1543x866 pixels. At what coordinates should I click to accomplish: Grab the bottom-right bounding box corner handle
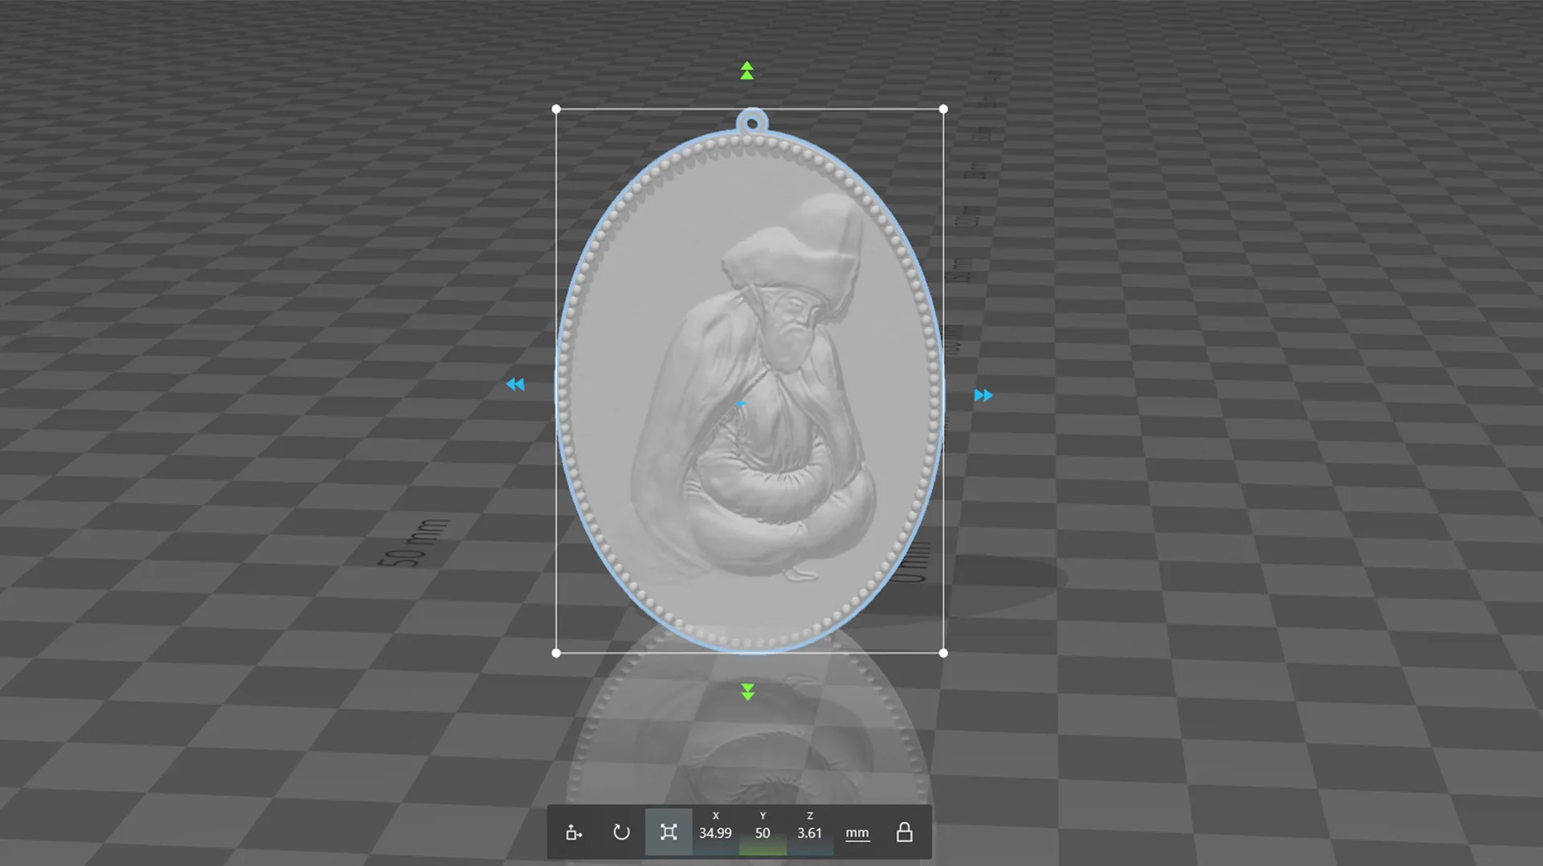coord(943,653)
